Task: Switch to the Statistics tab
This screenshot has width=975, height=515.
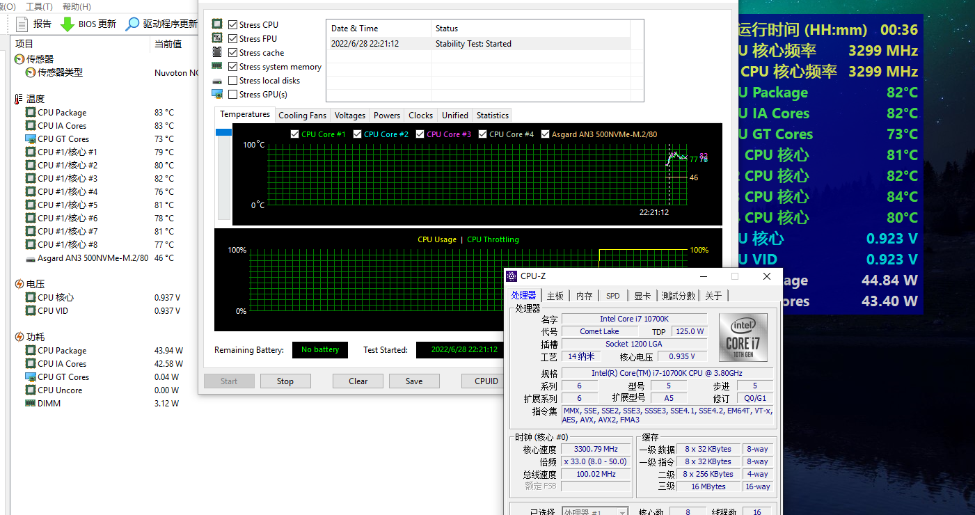Action: coord(493,116)
